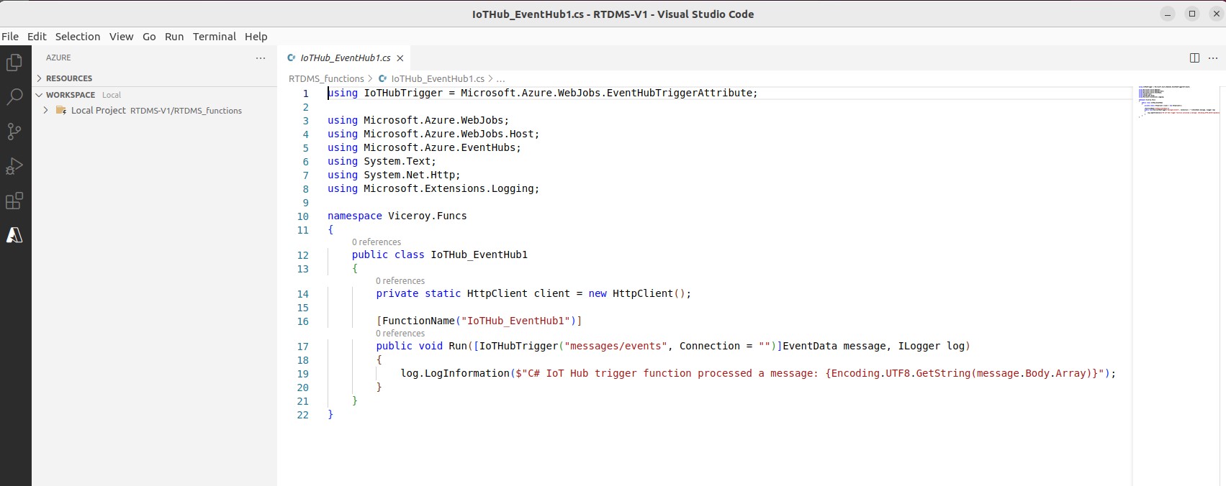1226x486 pixels.
Task: Open the Go menu
Action: (x=149, y=37)
